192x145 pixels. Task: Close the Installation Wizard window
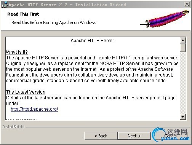[187, 5]
